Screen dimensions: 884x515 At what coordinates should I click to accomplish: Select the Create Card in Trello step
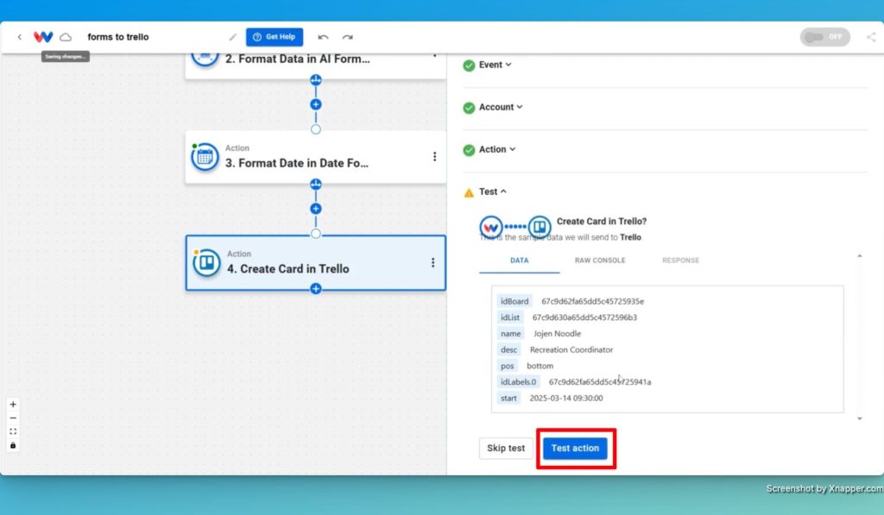(x=316, y=262)
